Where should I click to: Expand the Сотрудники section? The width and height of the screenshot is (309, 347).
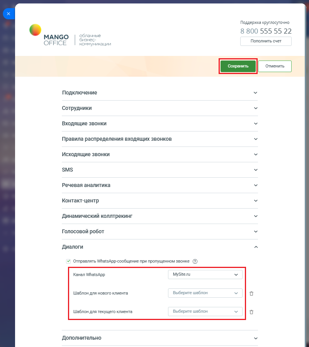click(x=160, y=108)
